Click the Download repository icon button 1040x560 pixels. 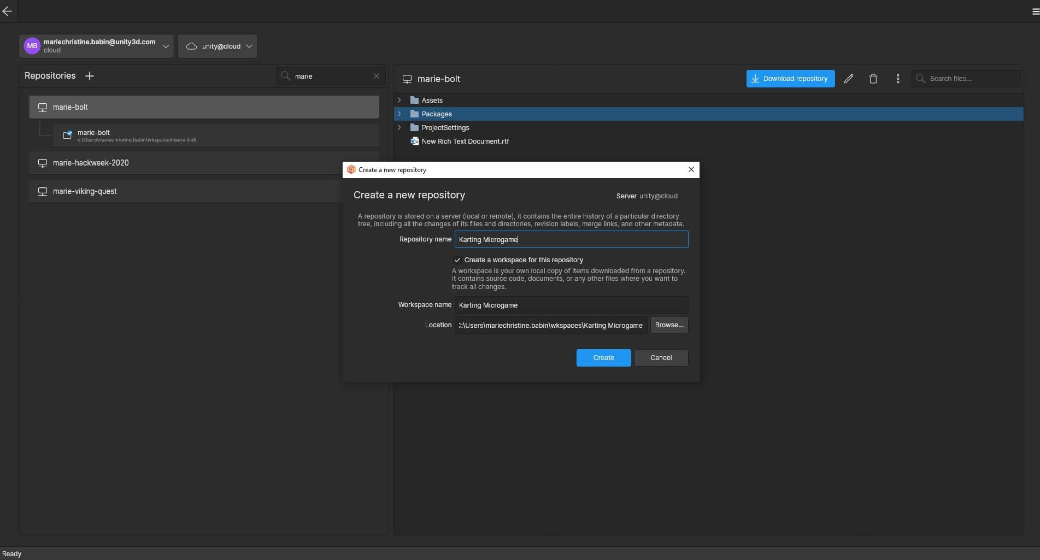pyautogui.click(x=756, y=79)
